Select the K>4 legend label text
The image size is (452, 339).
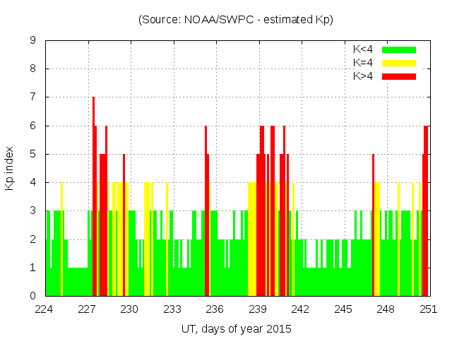364,76
